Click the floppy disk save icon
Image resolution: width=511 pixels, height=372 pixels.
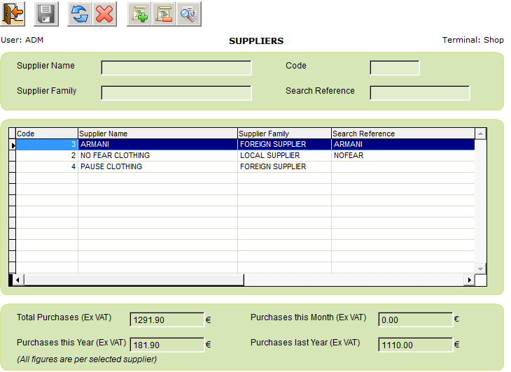coord(46,14)
